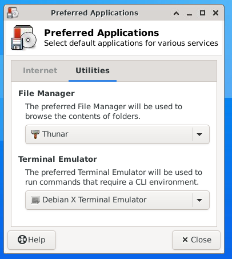Screen dimensions: 232x259
Task: Click the large floppy and CD header icon
Action: click(x=23, y=38)
